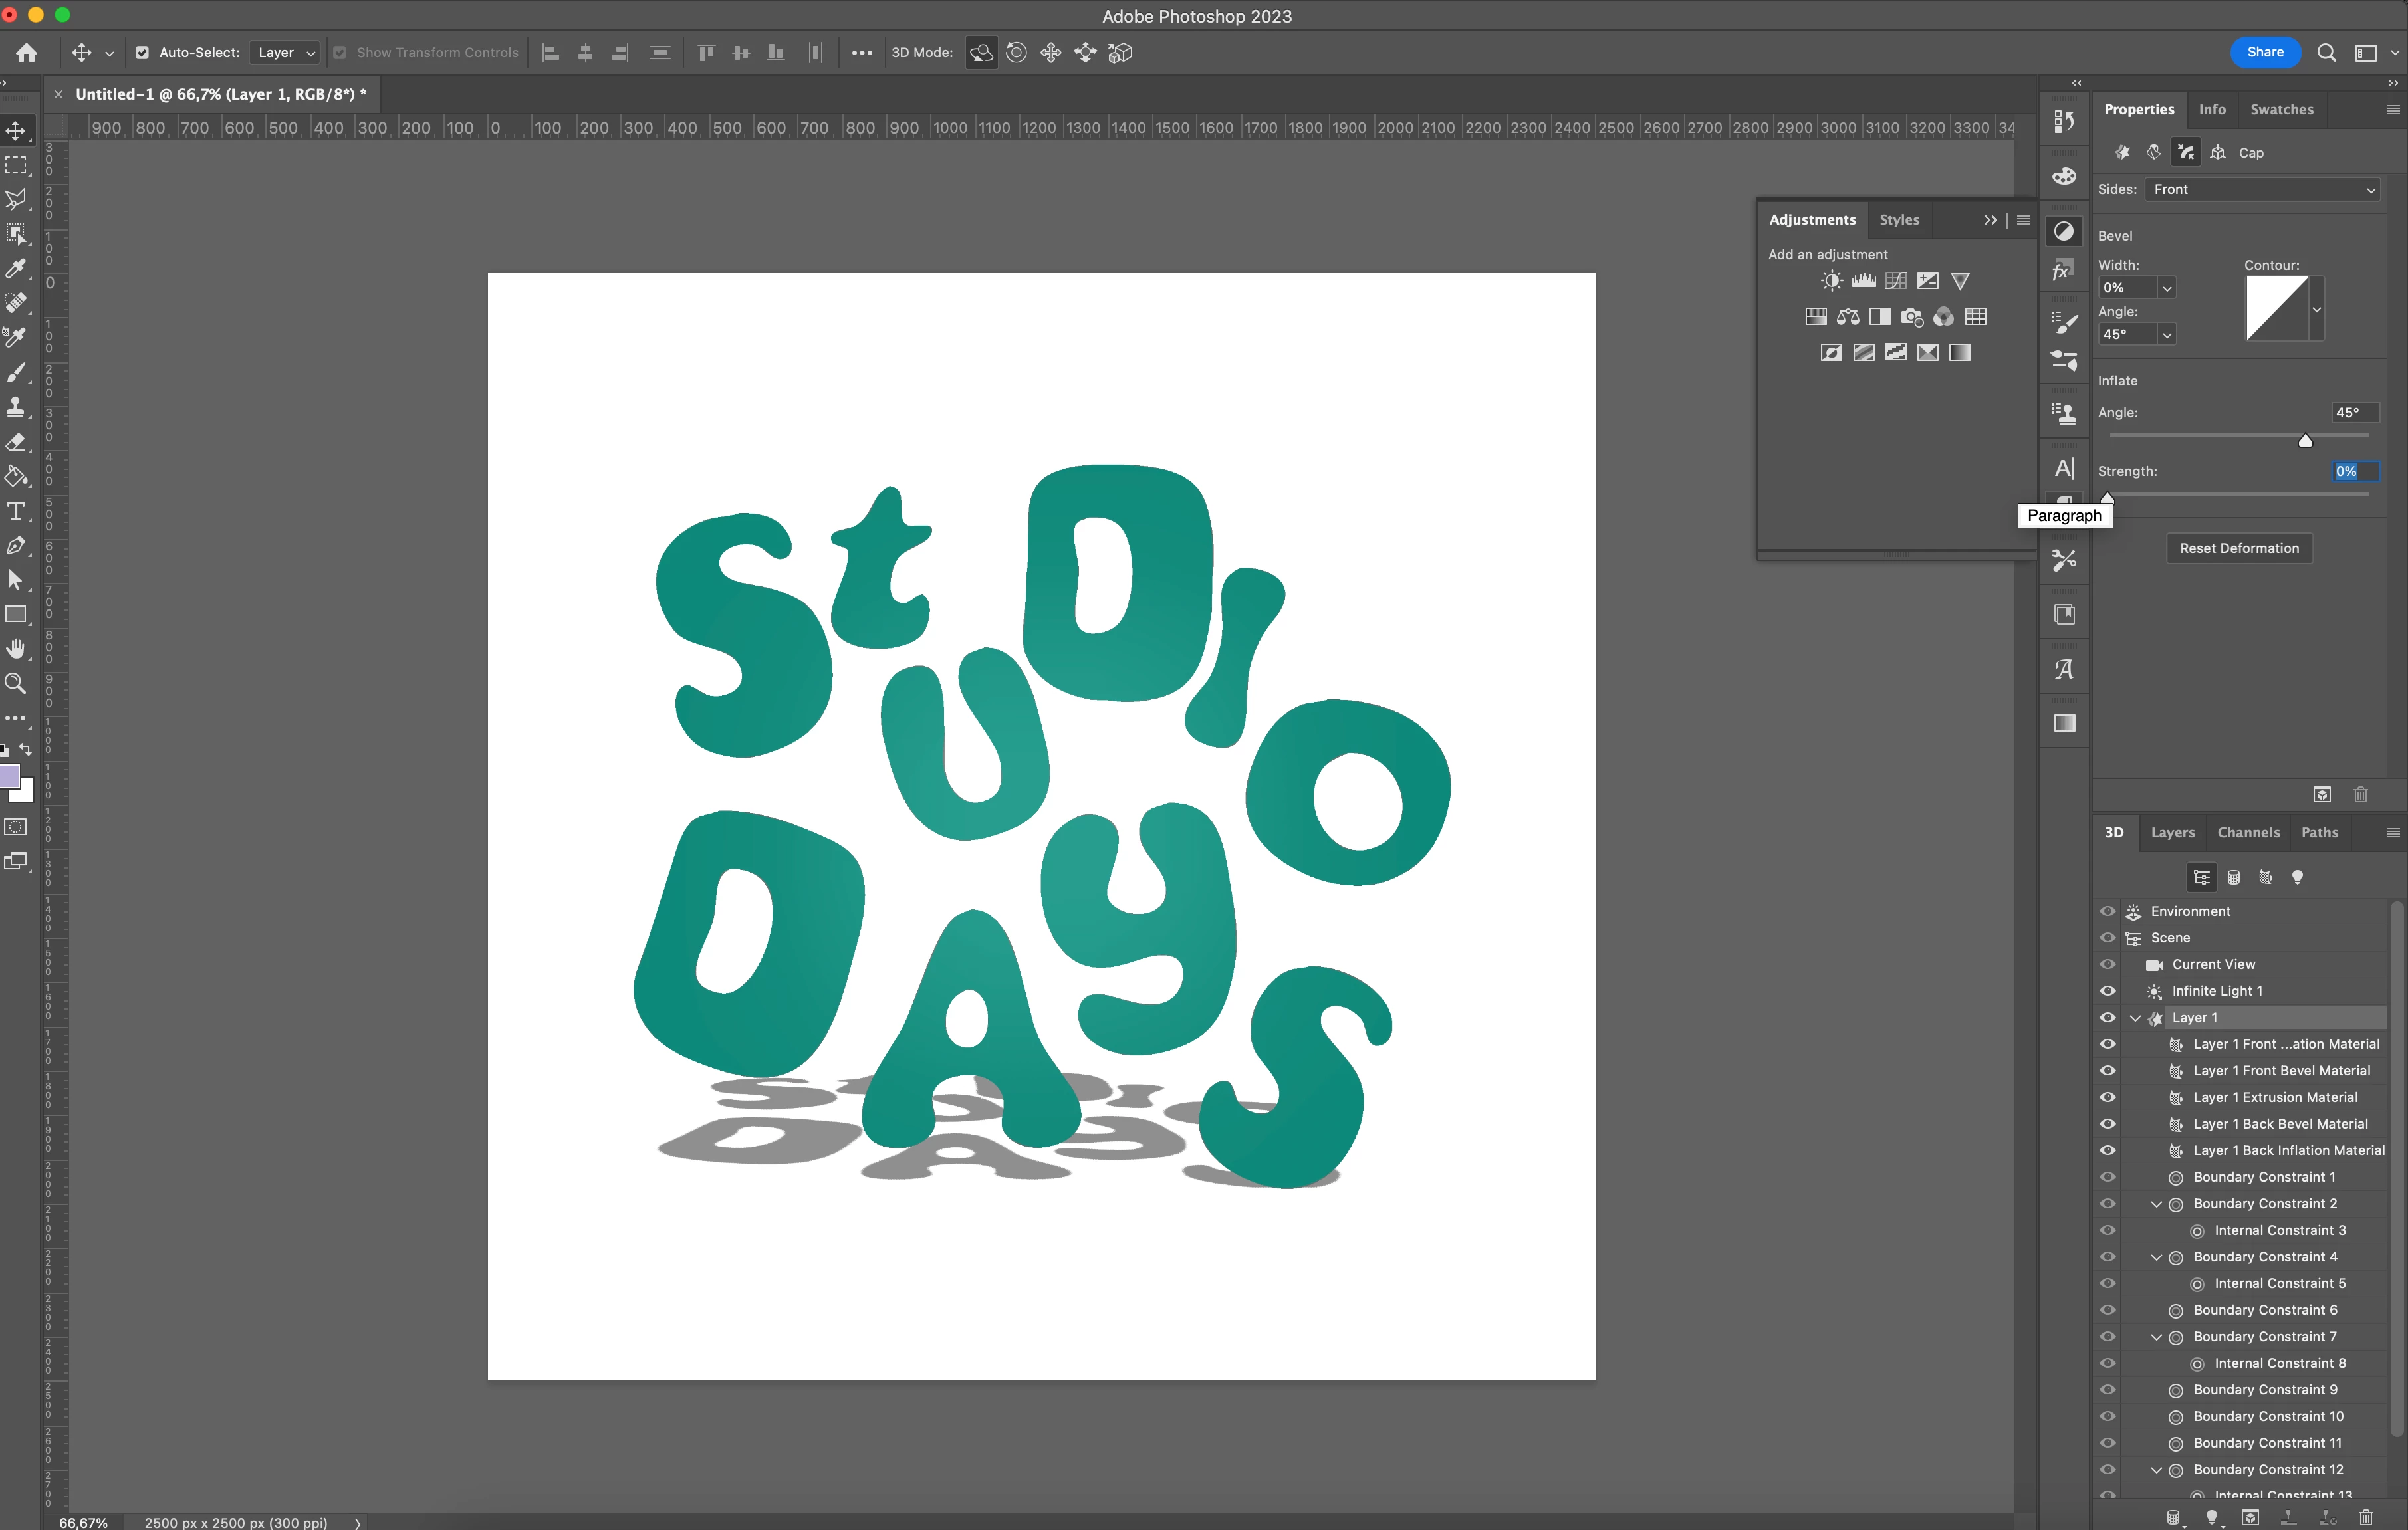This screenshot has height=1530, width=2408.
Task: Click the Inflate Angle slider handle
Action: coord(2305,441)
